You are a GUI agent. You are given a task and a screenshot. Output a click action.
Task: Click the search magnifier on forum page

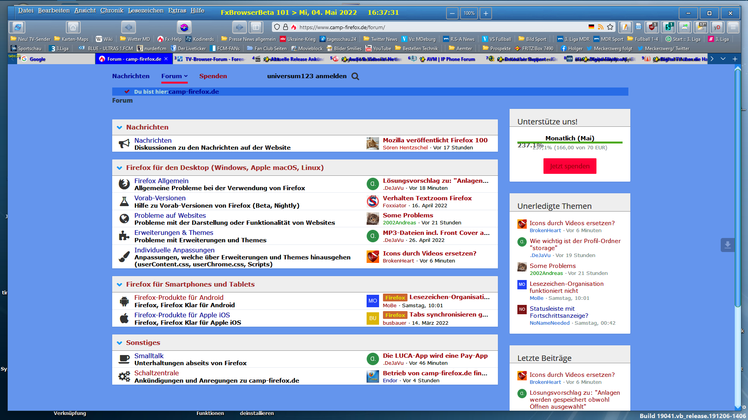[355, 76]
